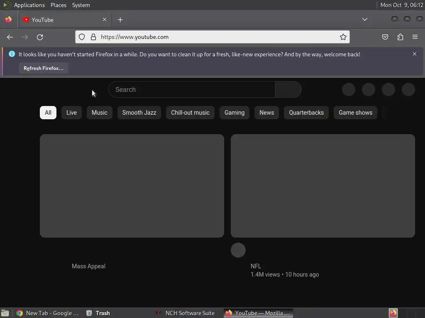Save page to Pocket

click(385, 37)
